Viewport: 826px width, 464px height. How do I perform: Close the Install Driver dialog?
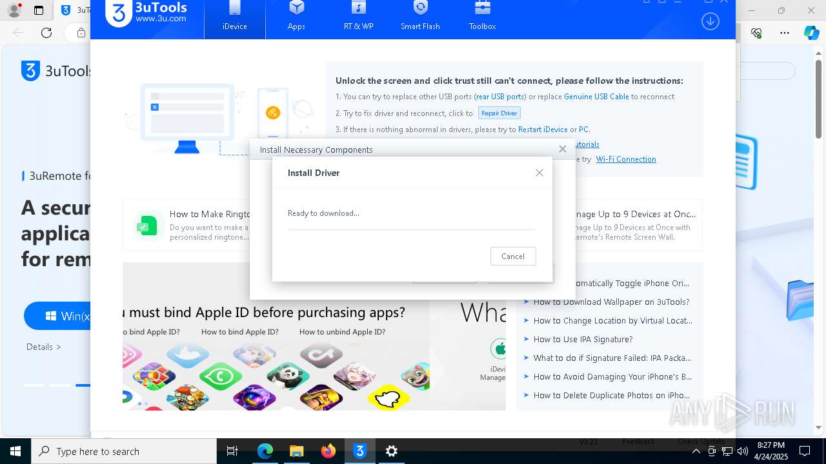point(539,173)
